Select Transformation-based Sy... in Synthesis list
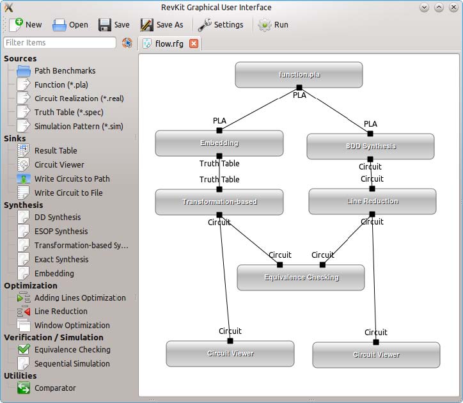The image size is (463, 403). (81, 246)
